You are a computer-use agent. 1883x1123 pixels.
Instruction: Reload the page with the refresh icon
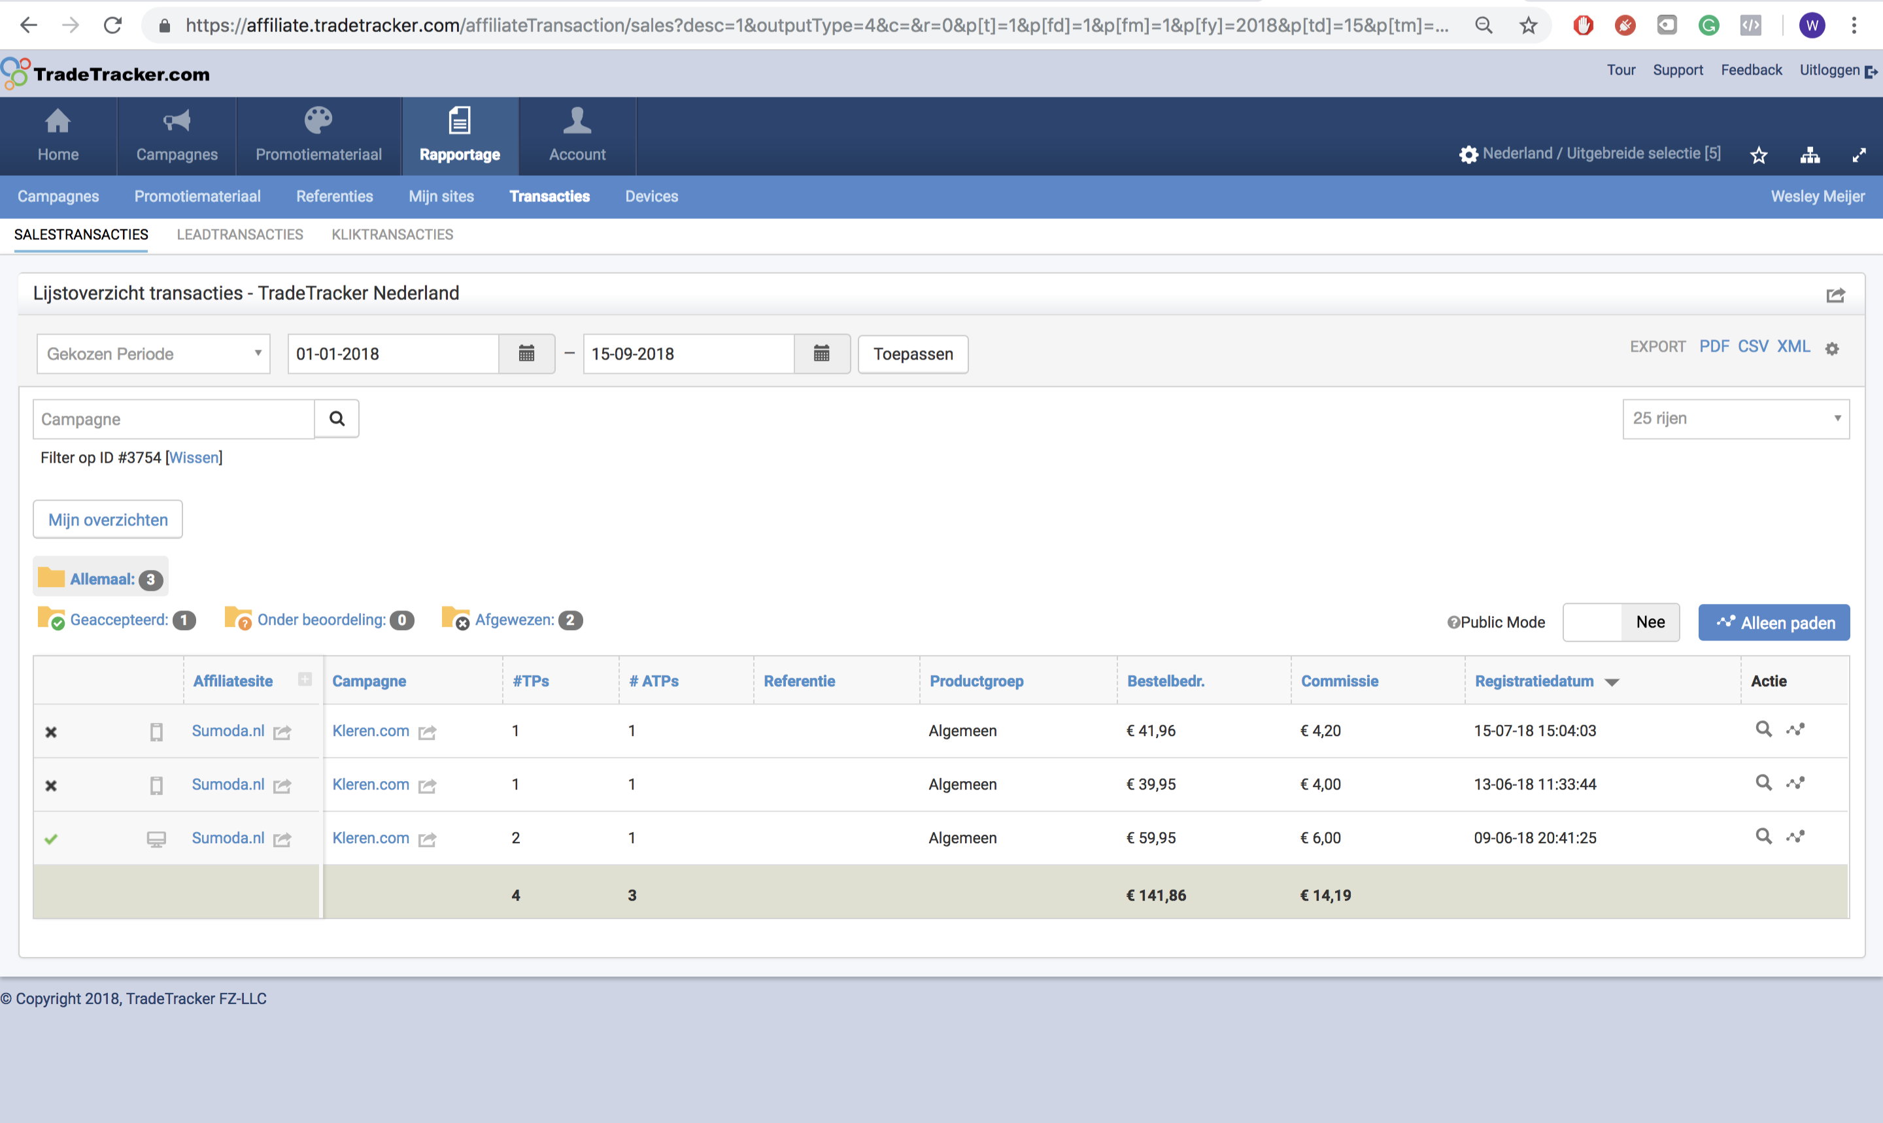tap(112, 25)
